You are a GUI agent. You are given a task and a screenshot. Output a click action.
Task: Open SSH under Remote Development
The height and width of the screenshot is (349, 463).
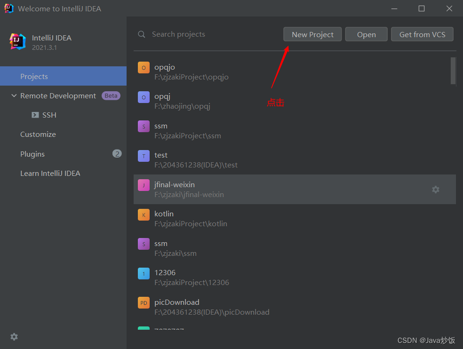[49, 115]
